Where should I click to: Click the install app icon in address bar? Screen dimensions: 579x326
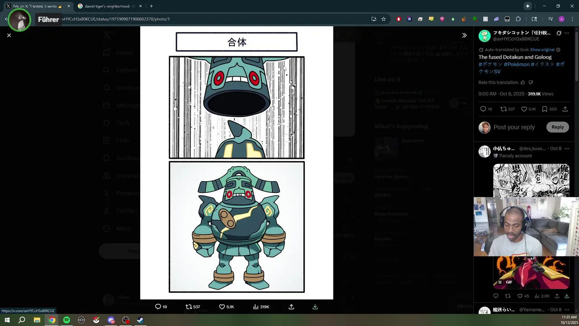[374, 19]
